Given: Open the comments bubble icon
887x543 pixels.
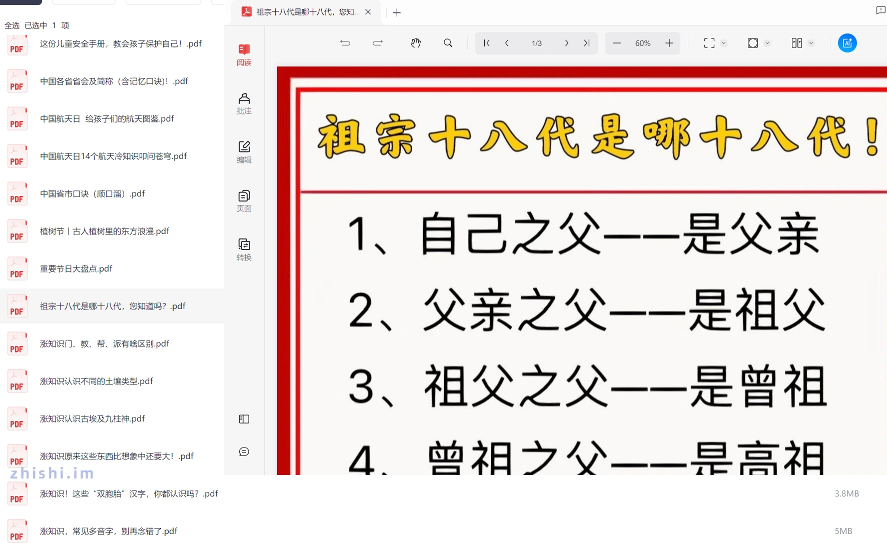Looking at the screenshot, I should pos(244,451).
